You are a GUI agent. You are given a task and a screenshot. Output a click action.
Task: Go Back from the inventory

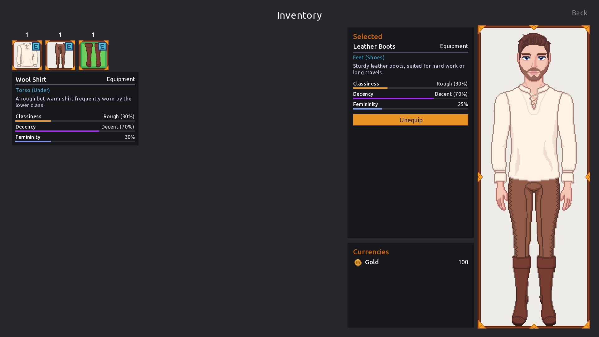579,13
